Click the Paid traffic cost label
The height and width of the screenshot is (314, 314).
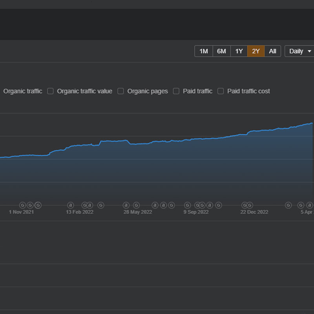(248, 91)
